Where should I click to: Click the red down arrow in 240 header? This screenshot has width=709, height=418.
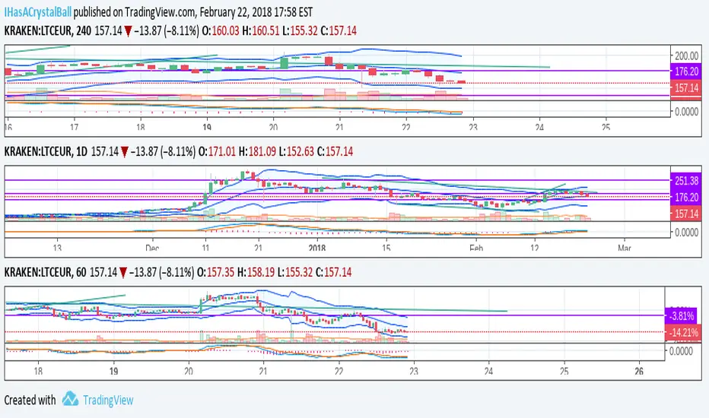pyautogui.click(x=128, y=31)
